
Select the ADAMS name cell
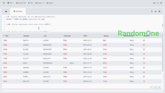(x=26, y=68)
